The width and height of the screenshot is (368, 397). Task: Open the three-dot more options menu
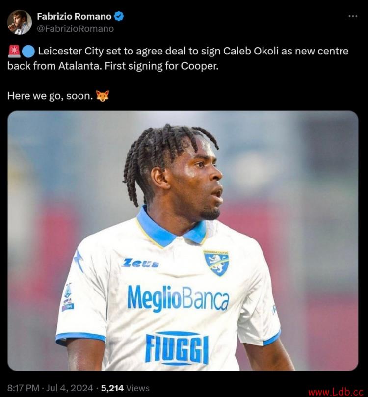point(353,16)
